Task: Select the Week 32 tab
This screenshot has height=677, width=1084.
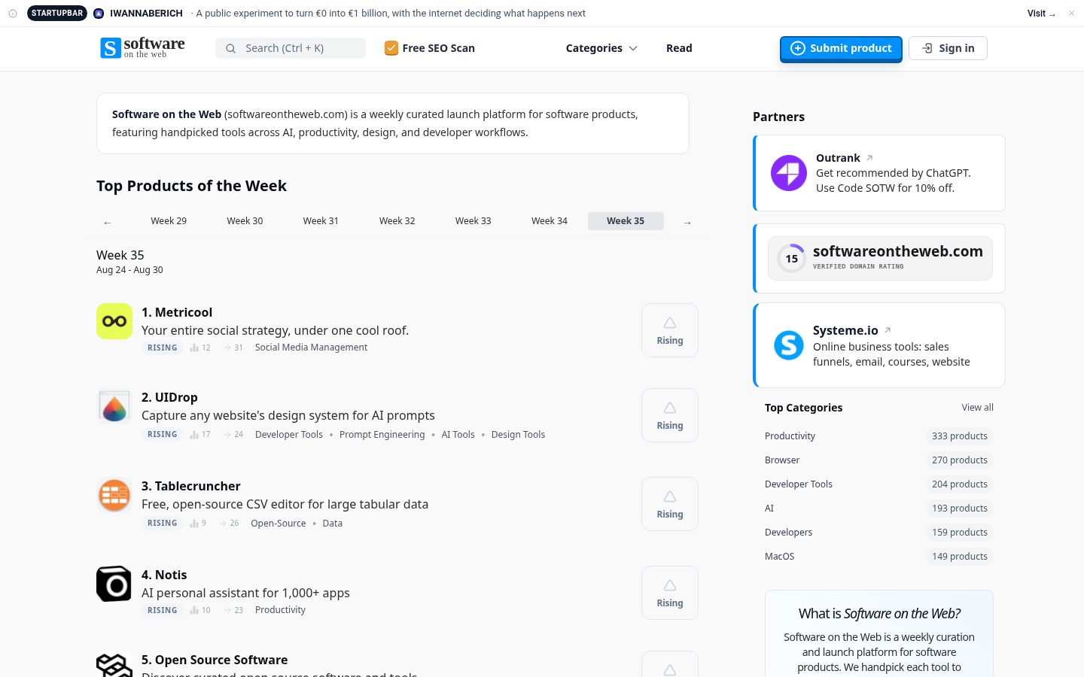Action: coord(397,220)
